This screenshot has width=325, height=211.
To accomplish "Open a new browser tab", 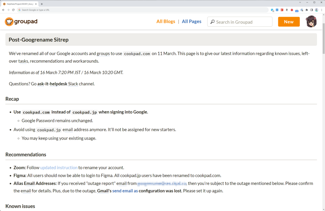I will (42, 4).
